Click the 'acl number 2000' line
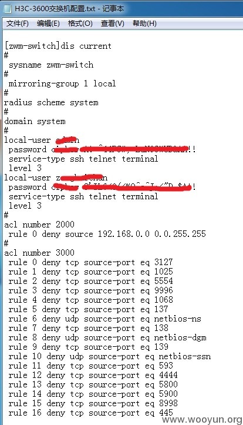The width and height of the screenshot is (243, 425). click(x=39, y=225)
